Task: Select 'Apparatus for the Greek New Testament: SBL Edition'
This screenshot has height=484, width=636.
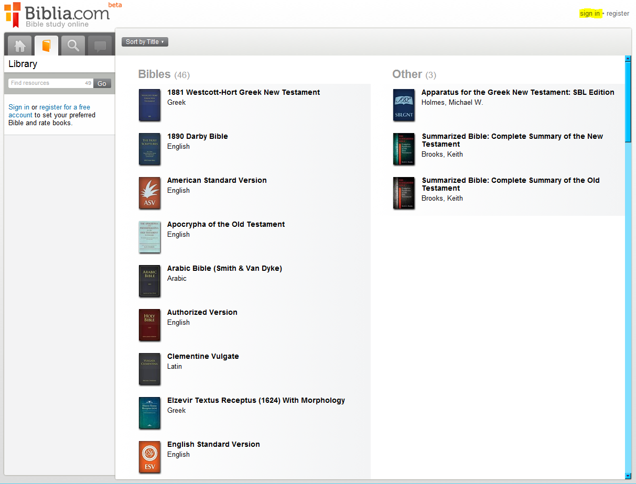Action: click(518, 92)
